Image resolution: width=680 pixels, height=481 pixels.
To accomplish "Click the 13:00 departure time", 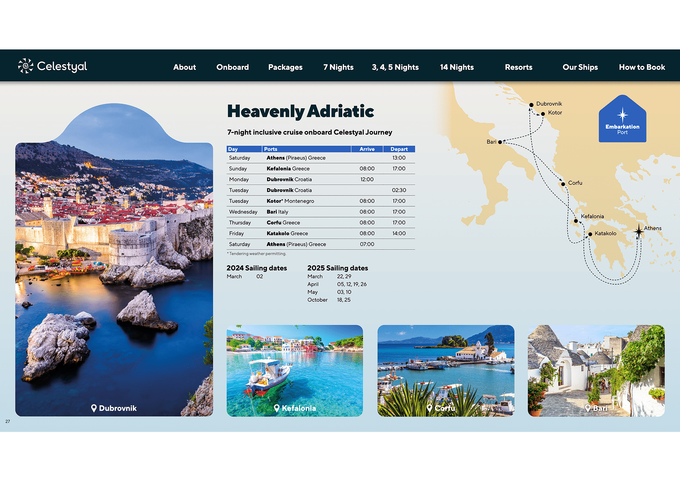I will coord(399,158).
